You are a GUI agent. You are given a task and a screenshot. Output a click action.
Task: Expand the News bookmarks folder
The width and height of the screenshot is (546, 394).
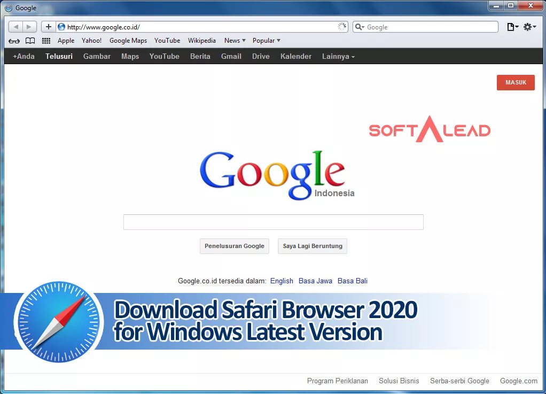click(x=235, y=41)
